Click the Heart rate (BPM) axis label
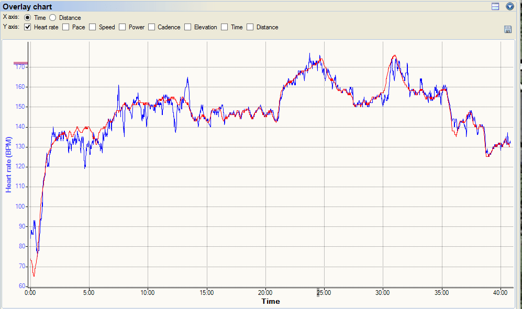This screenshot has height=309, width=522. [8, 164]
